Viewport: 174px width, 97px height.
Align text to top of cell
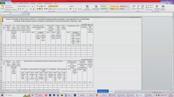click(38, 6)
